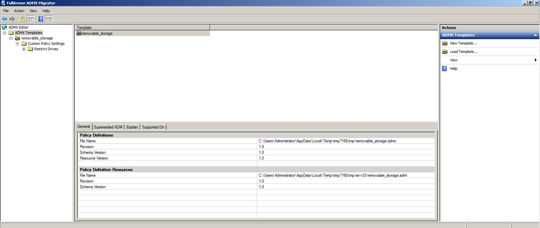Click the Help action link
The image size is (540, 228).
[454, 69]
